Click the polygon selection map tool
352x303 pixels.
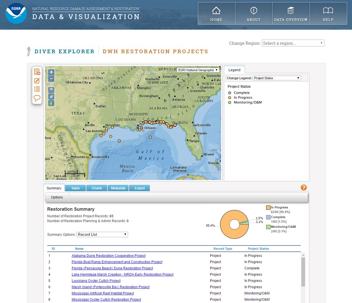tap(51, 96)
